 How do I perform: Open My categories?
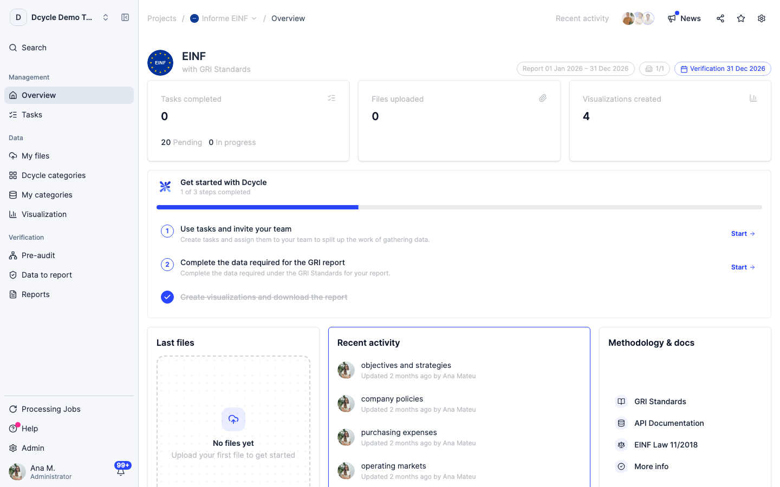69,195
